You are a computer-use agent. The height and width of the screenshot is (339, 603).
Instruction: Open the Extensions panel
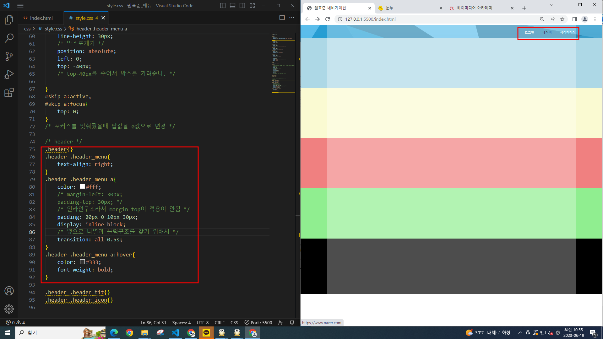[x=9, y=93]
